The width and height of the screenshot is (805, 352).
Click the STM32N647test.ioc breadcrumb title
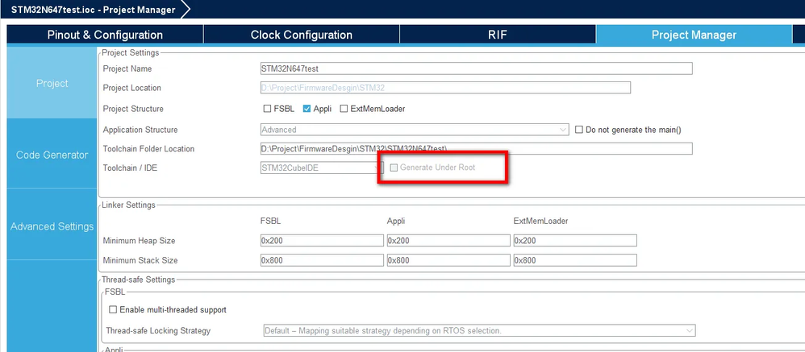coord(93,9)
